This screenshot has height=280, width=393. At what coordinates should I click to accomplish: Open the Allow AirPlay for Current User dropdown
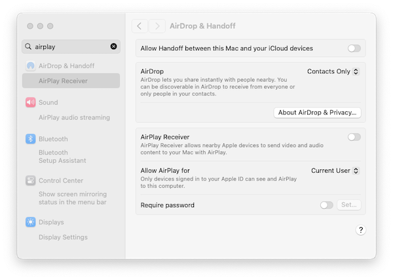pos(335,171)
